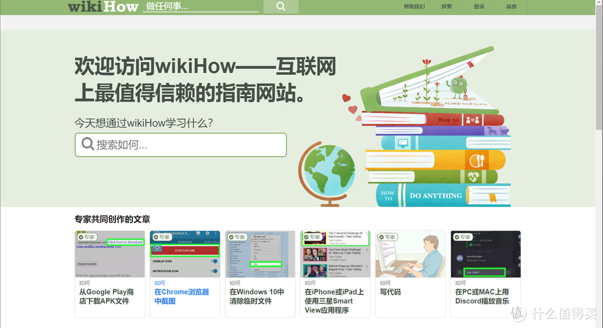Open the 帮助我们 header menu
Viewport: 603px width, 328px height.
(414, 7)
